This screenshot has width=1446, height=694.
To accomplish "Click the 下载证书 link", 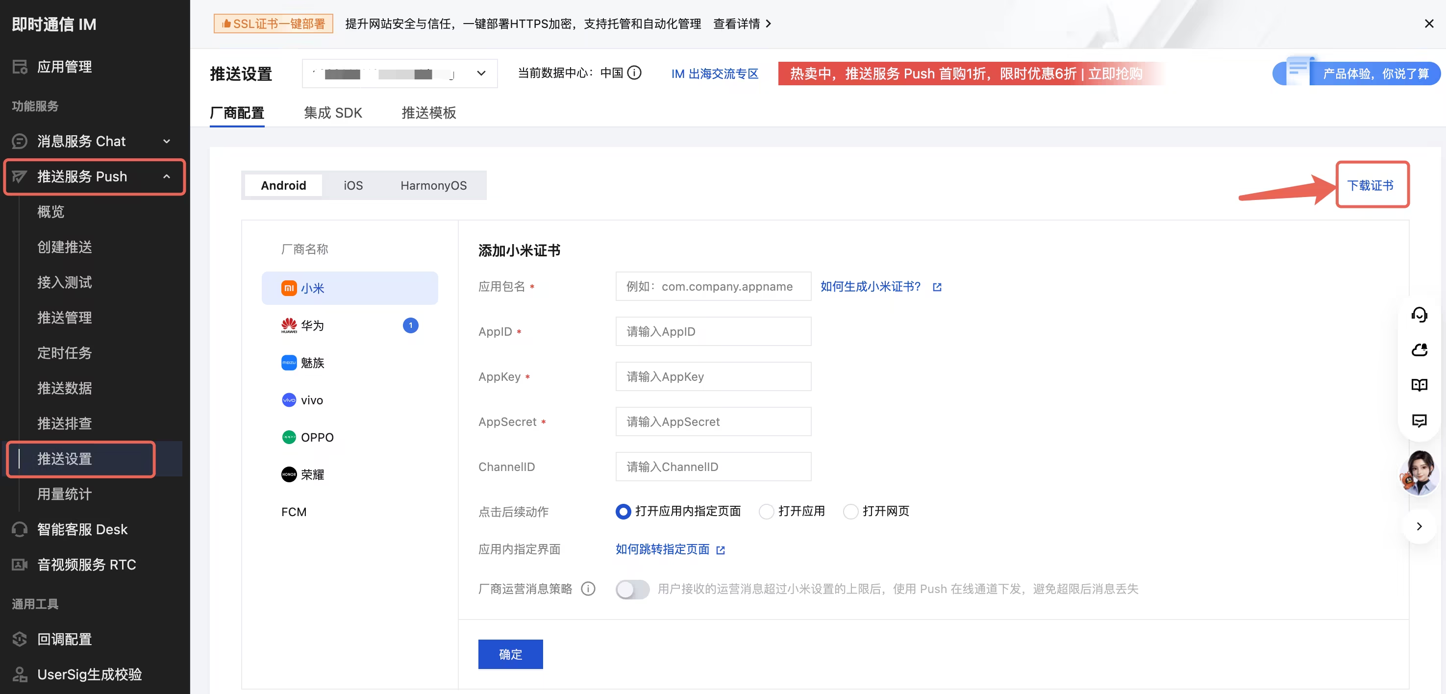I will click(1370, 185).
